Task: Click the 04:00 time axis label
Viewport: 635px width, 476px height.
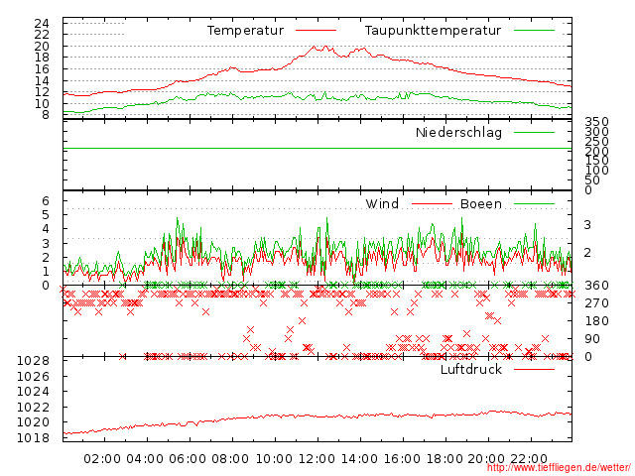Action: click(x=145, y=459)
